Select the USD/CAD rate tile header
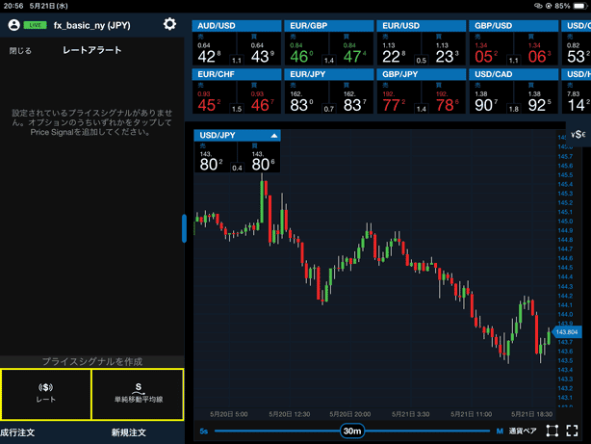The height and width of the screenshot is (444, 591). pos(514,74)
